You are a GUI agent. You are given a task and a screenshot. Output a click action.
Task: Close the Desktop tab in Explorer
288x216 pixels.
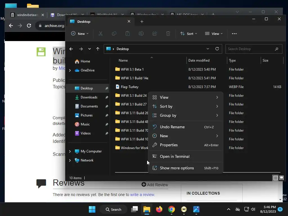[x=129, y=21]
